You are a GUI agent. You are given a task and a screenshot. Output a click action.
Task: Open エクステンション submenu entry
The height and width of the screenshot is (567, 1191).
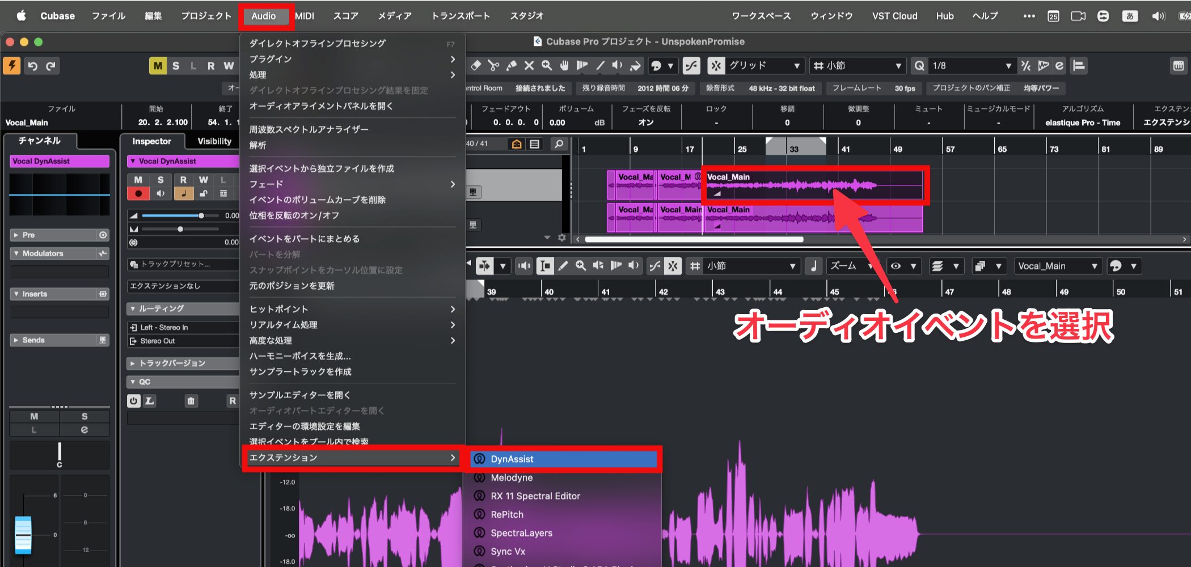tap(352, 458)
